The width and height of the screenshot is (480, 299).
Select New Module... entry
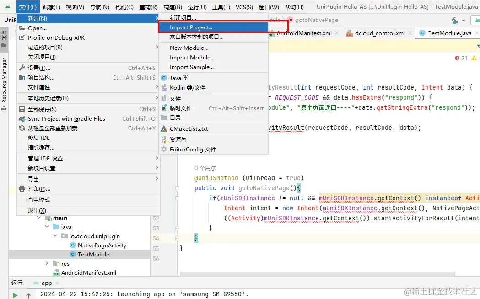click(213, 48)
